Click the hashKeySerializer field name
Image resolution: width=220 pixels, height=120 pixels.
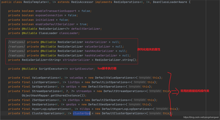(x=99, y=51)
